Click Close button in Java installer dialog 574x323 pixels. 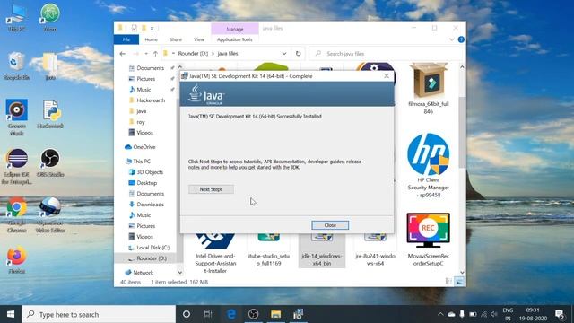[330, 225]
